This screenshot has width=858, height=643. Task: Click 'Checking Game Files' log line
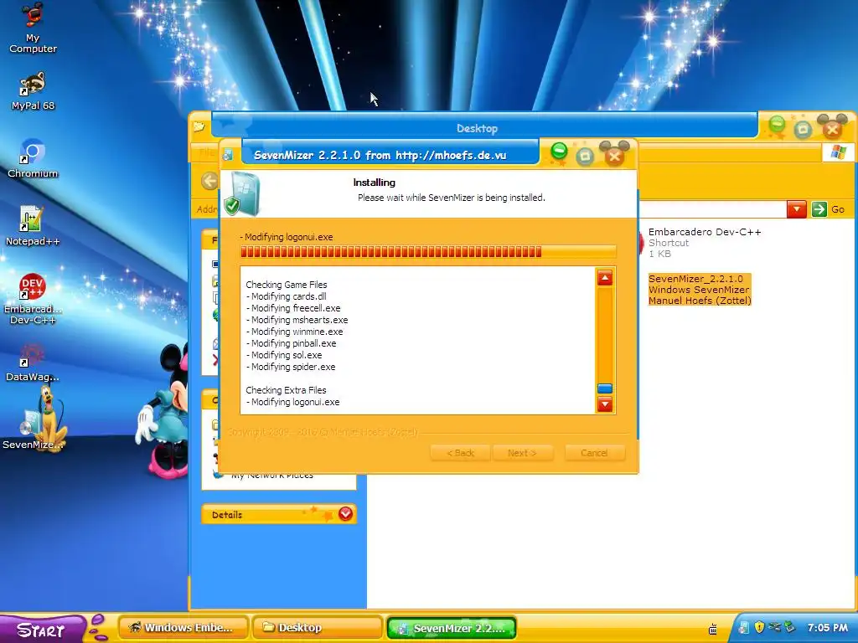click(287, 285)
